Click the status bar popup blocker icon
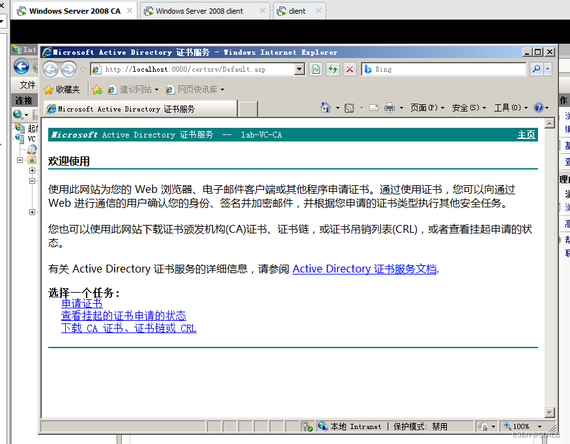Screen dimensions: 570x444 coord(307,426)
